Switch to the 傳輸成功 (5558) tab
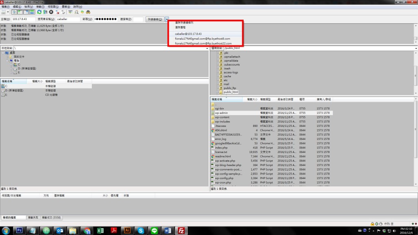The height and width of the screenshot is (235, 418). [51, 218]
